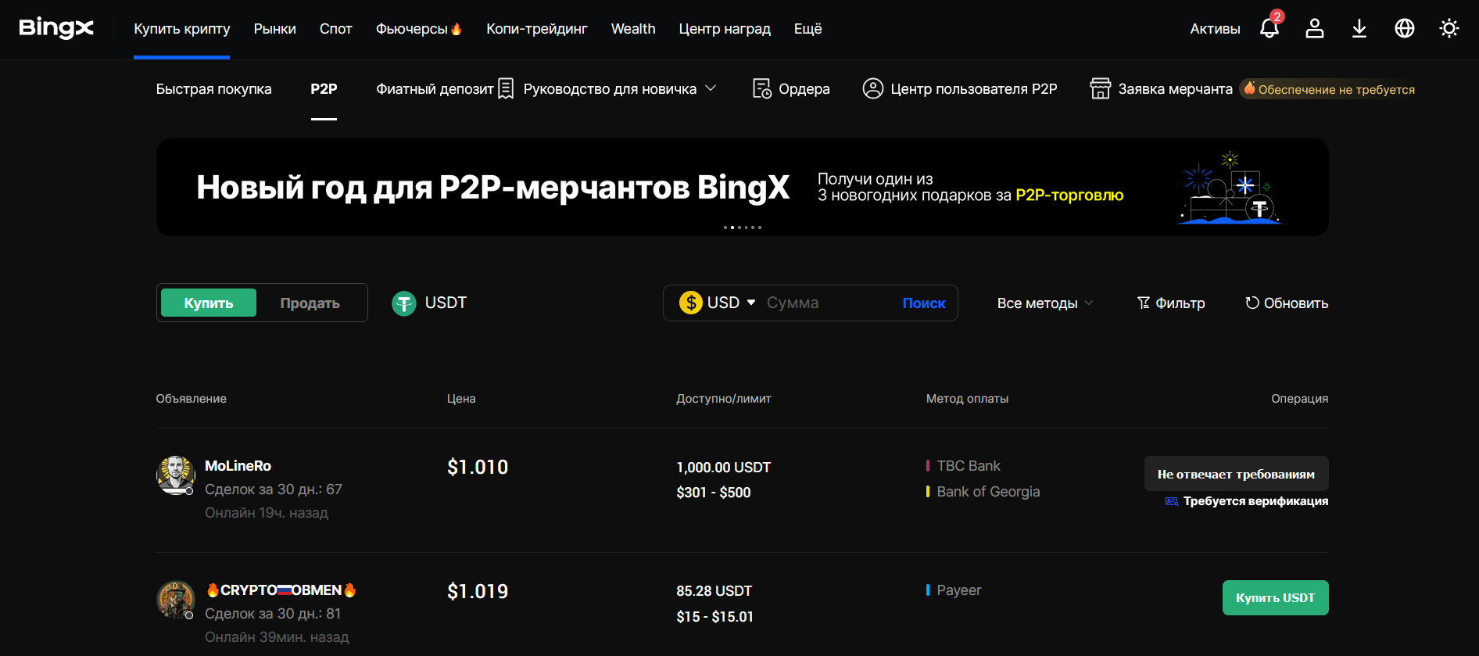Toggle the light theme sun icon
This screenshot has width=1479, height=656.
coord(1449,29)
